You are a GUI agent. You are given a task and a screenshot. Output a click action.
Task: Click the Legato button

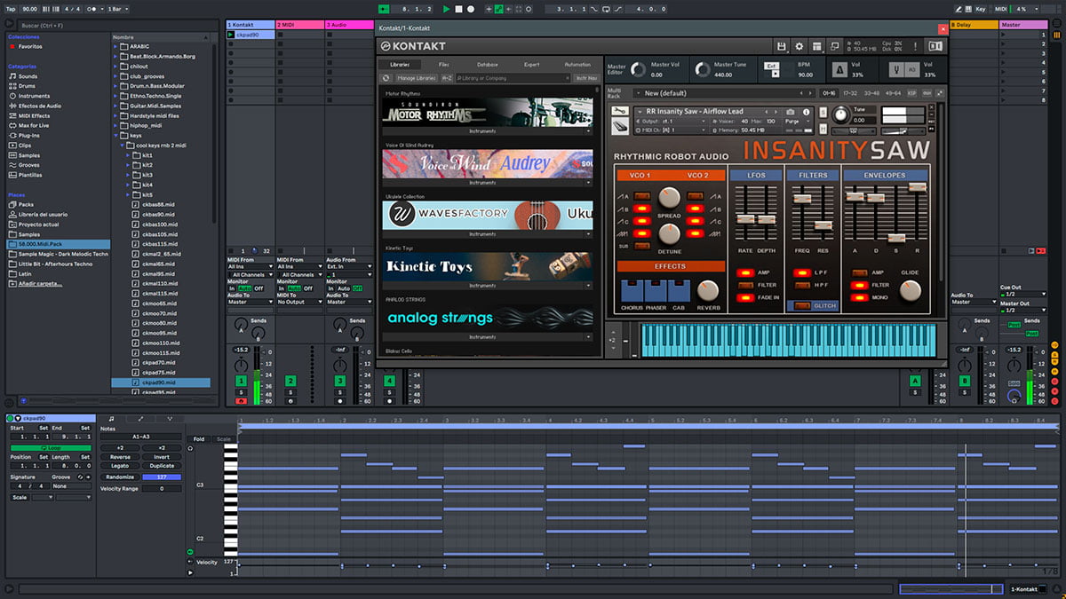point(120,466)
